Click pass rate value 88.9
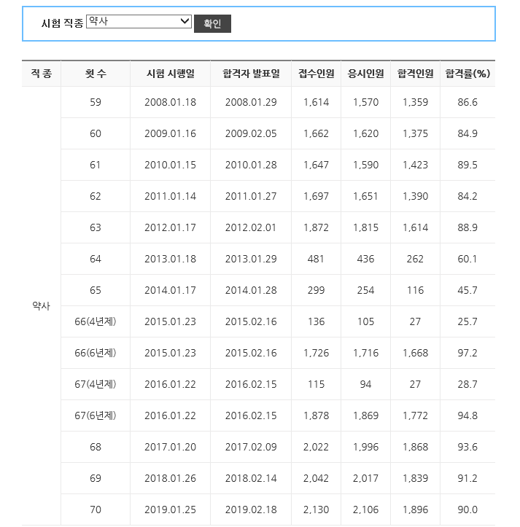This screenshot has height=527, width=520. point(467,227)
